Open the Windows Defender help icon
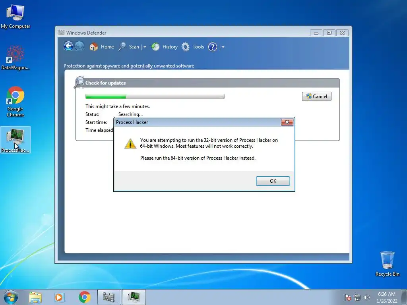The height and width of the screenshot is (305, 407). 212,47
